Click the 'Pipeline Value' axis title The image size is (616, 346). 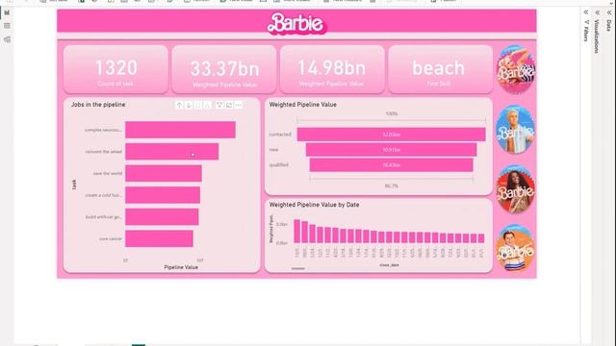(181, 267)
